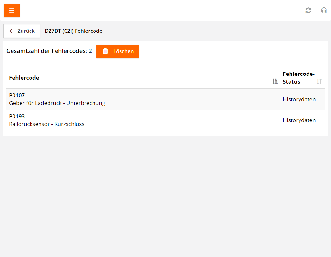Viewport: 331px width, 257px height.
Task: Click description Geber für Ladedruck - Unterbrechung
Action: [57, 103]
